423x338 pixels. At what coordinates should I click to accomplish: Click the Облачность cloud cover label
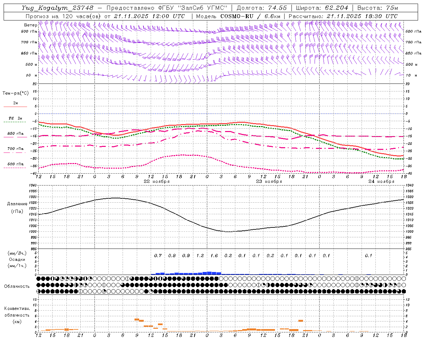click(17, 286)
